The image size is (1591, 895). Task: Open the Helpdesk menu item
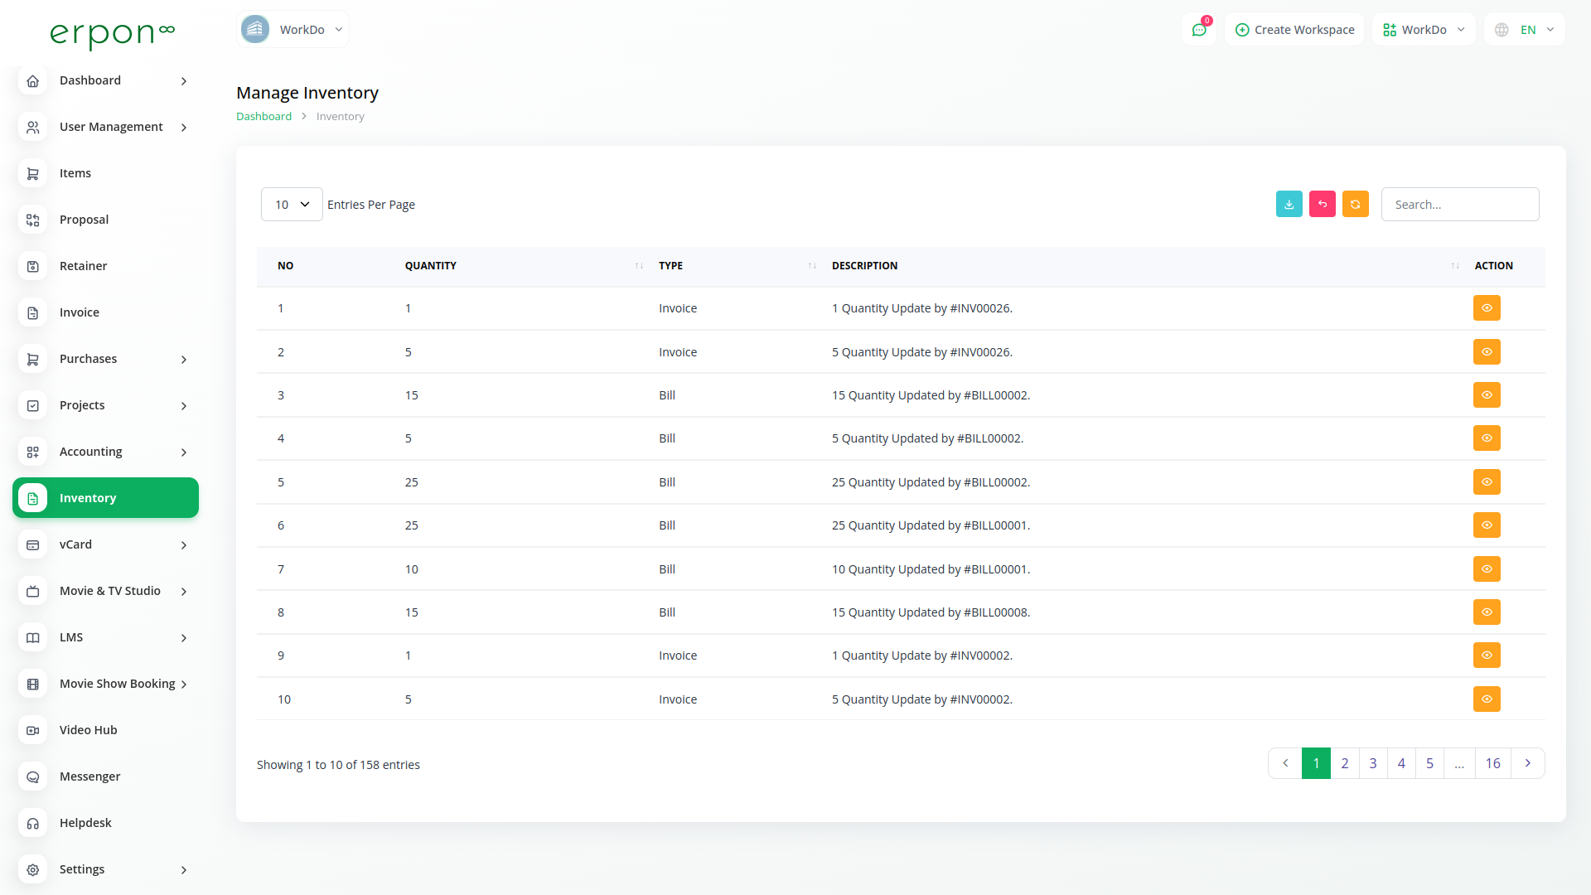point(105,823)
